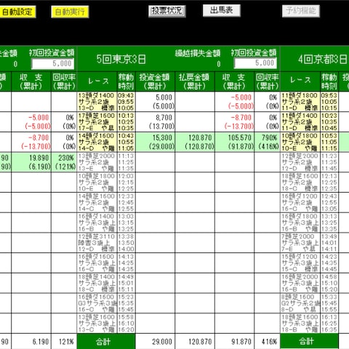Screen dimensions: 349x349
Task: Select the 5回東京3日 header
Action: point(121,59)
